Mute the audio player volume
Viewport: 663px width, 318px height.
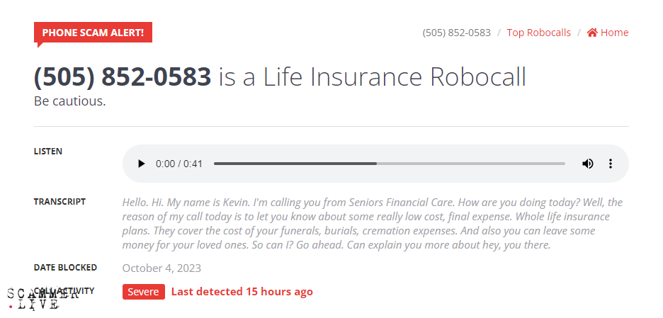(587, 164)
